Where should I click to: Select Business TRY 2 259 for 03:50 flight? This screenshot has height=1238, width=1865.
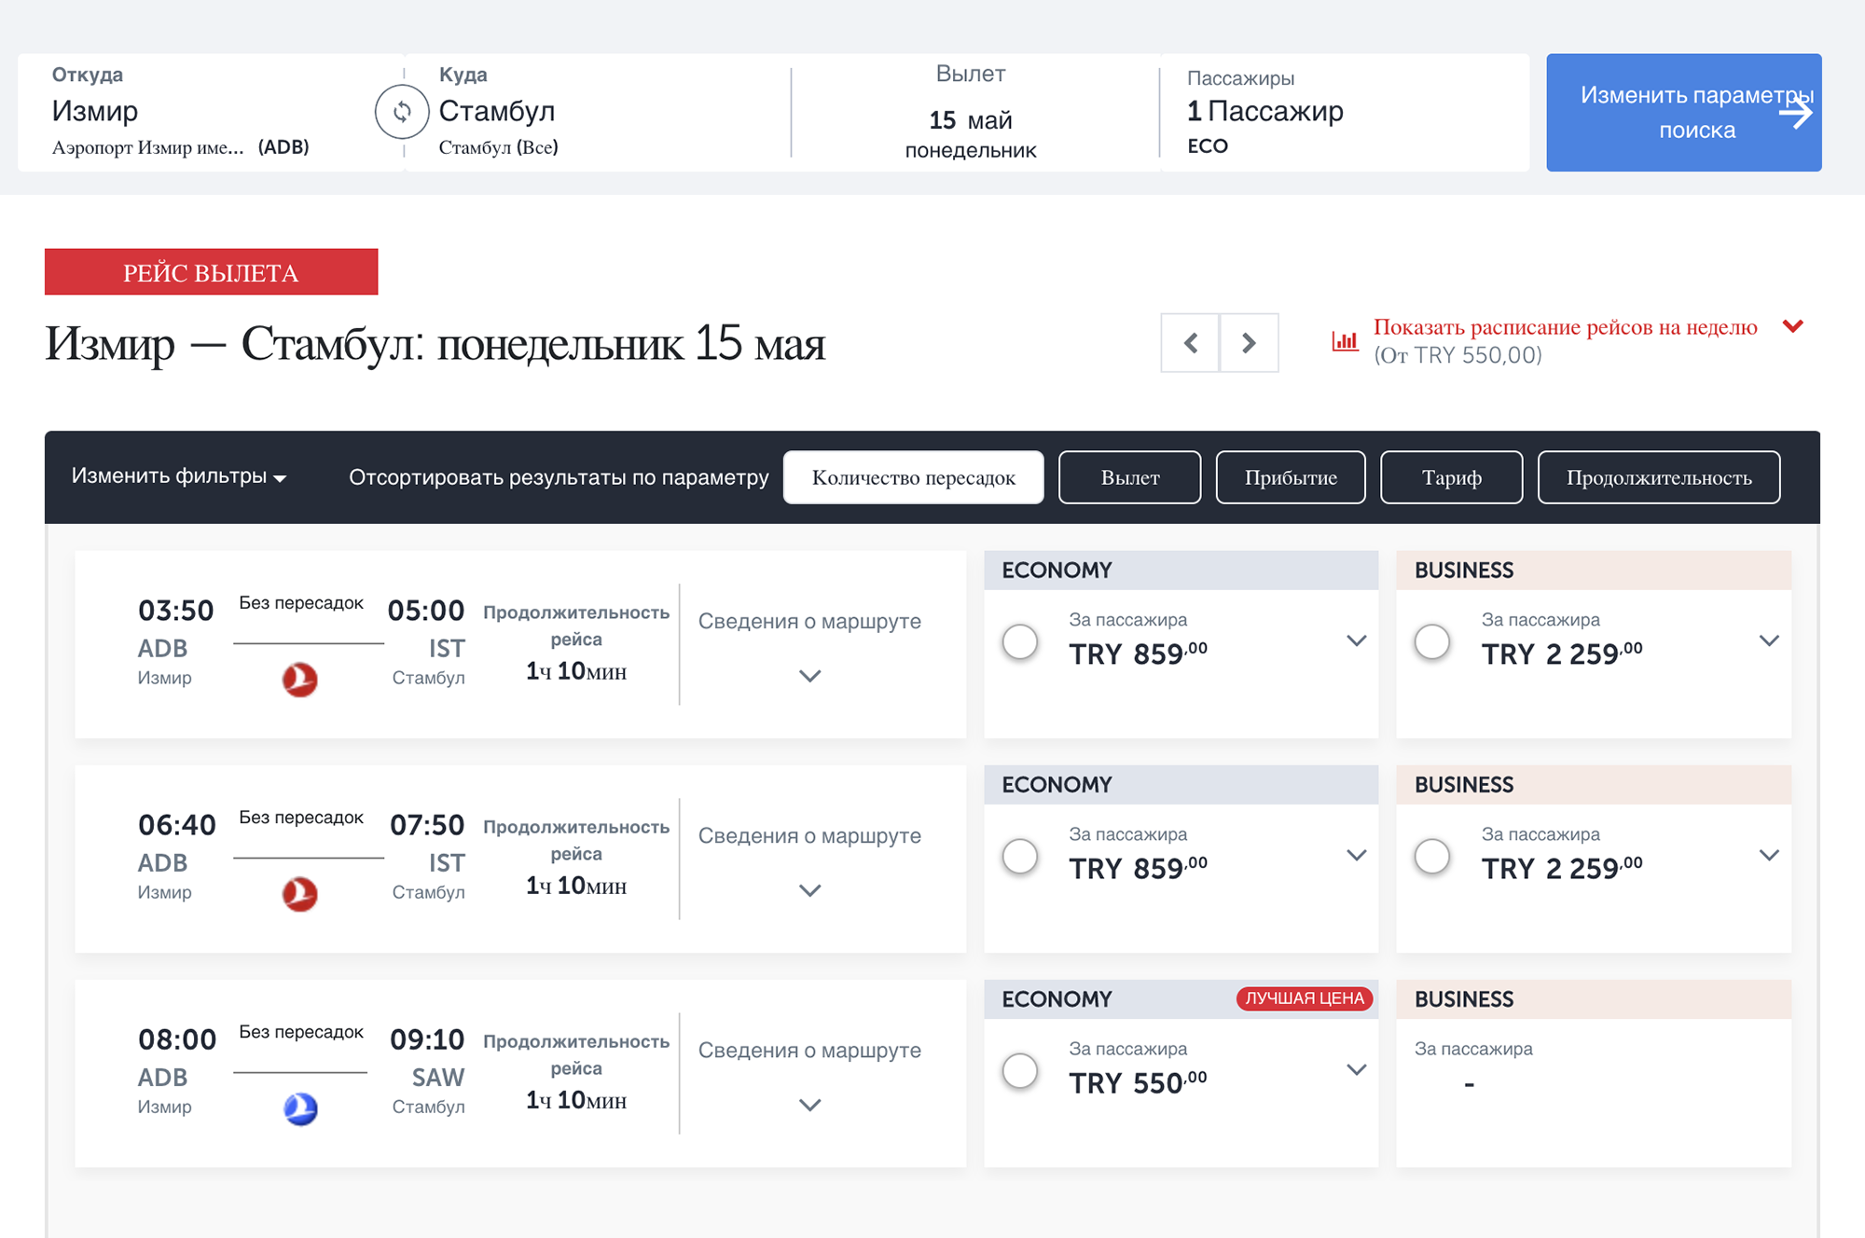1432,641
